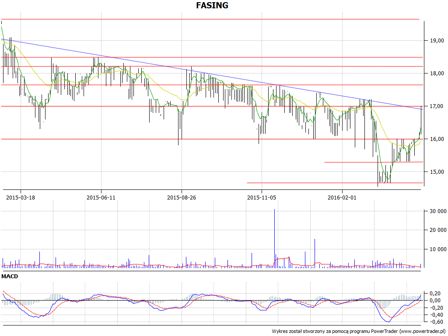Click the 18,00 price axis label
Viewport: 448px width, 336px height.
tap(437, 73)
